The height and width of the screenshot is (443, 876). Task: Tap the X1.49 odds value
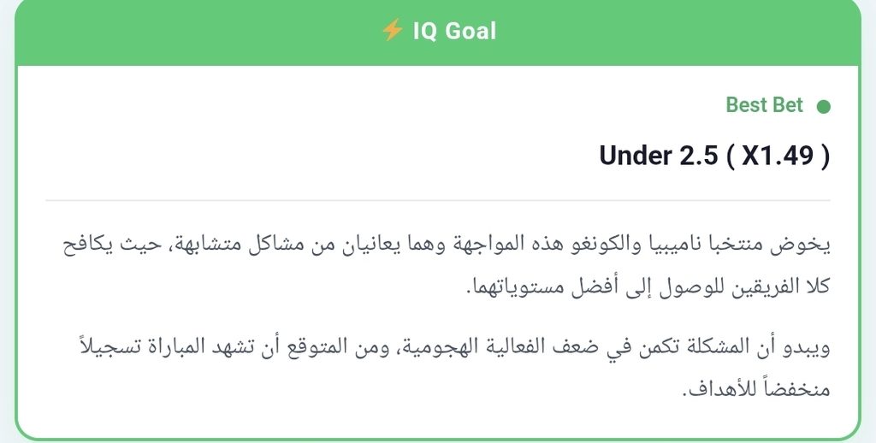pyautogui.click(x=777, y=156)
